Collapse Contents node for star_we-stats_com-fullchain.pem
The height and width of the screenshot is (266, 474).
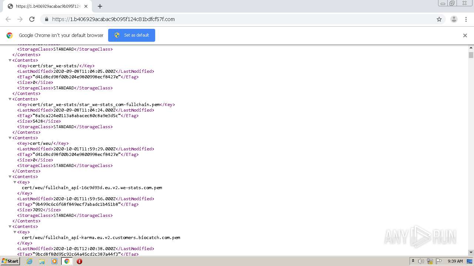(10, 99)
